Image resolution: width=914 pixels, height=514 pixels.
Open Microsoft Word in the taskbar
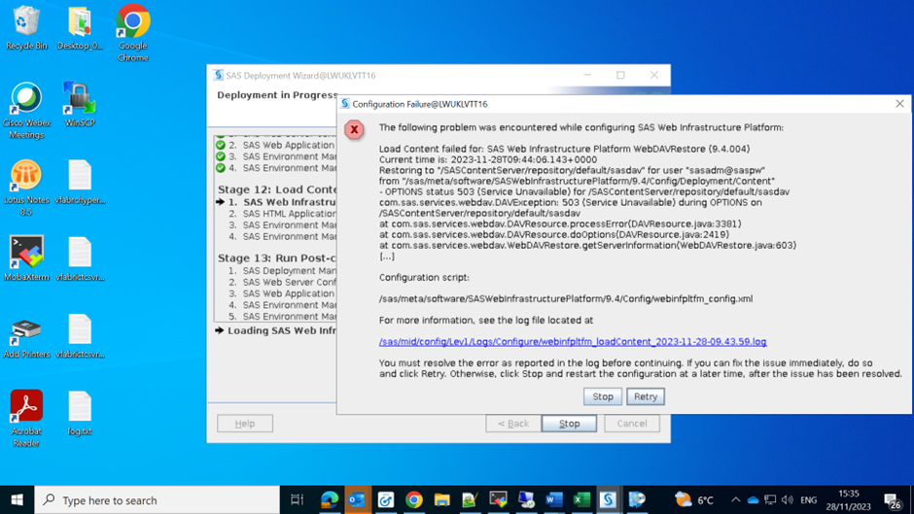(x=554, y=500)
